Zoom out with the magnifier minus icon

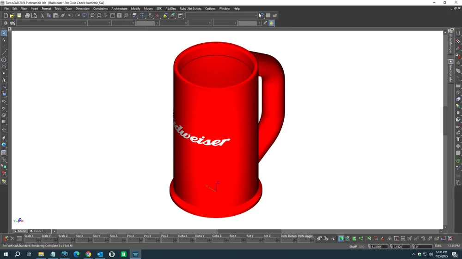tap(99, 15)
